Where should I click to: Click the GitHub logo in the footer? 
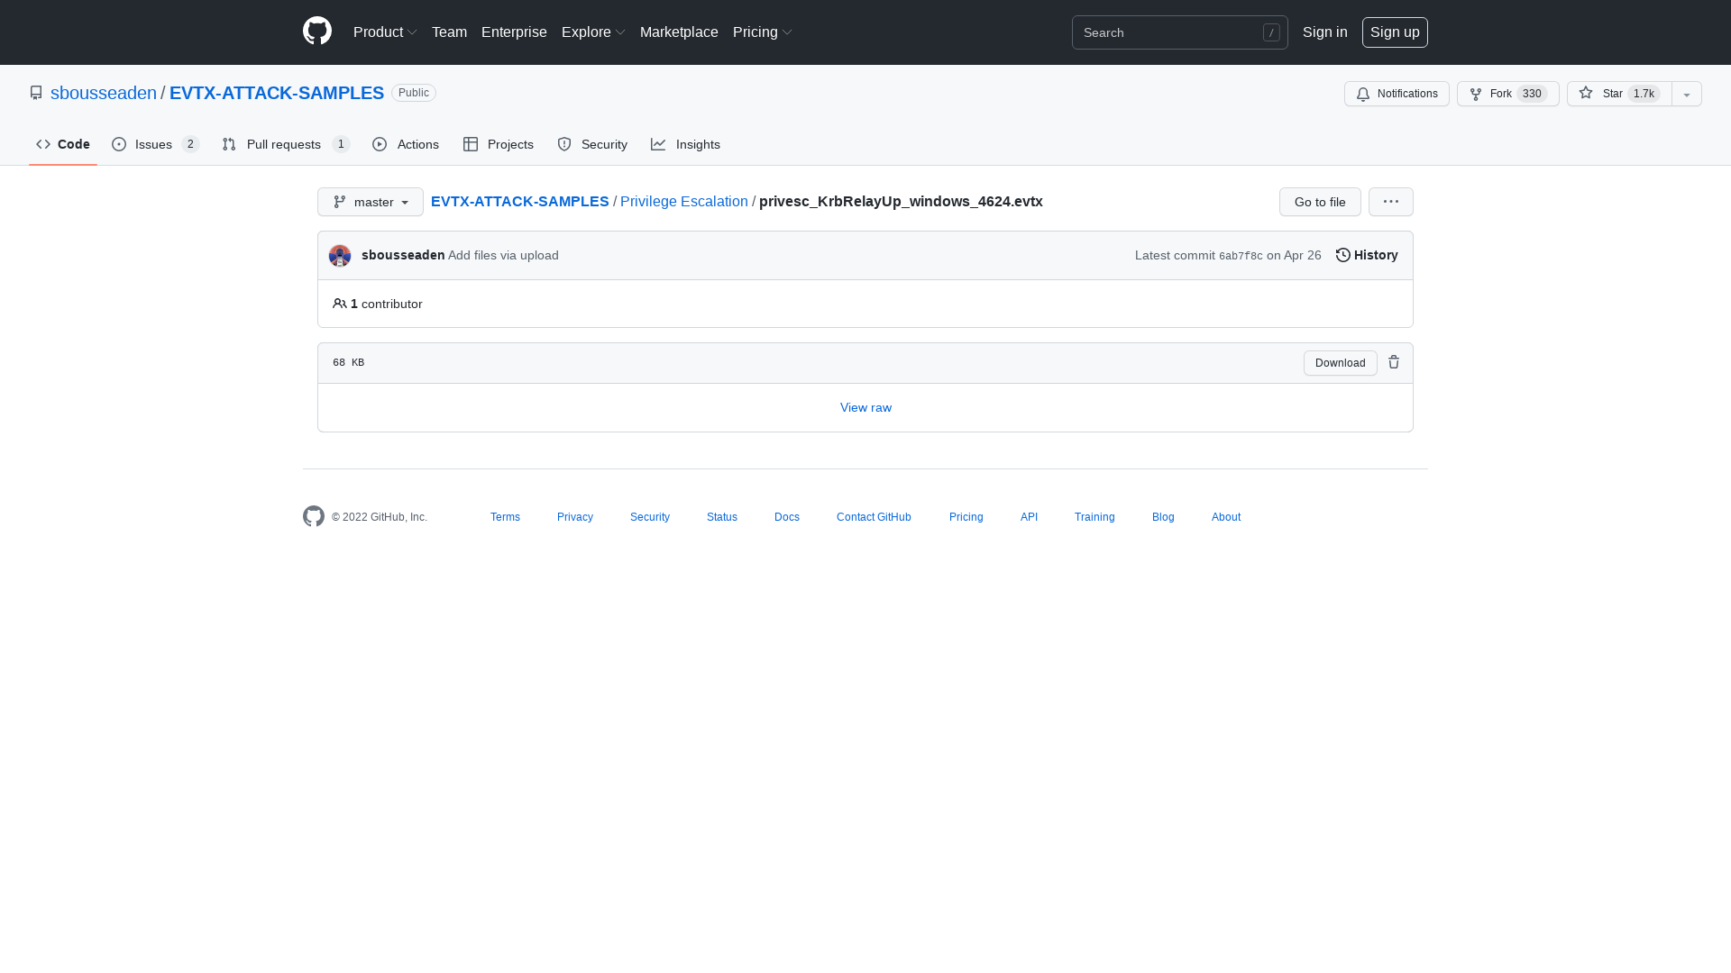point(314,516)
